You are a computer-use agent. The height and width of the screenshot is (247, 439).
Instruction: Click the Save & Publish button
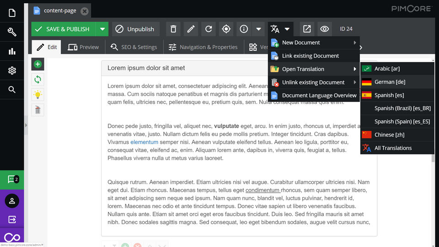click(x=64, y=29)
